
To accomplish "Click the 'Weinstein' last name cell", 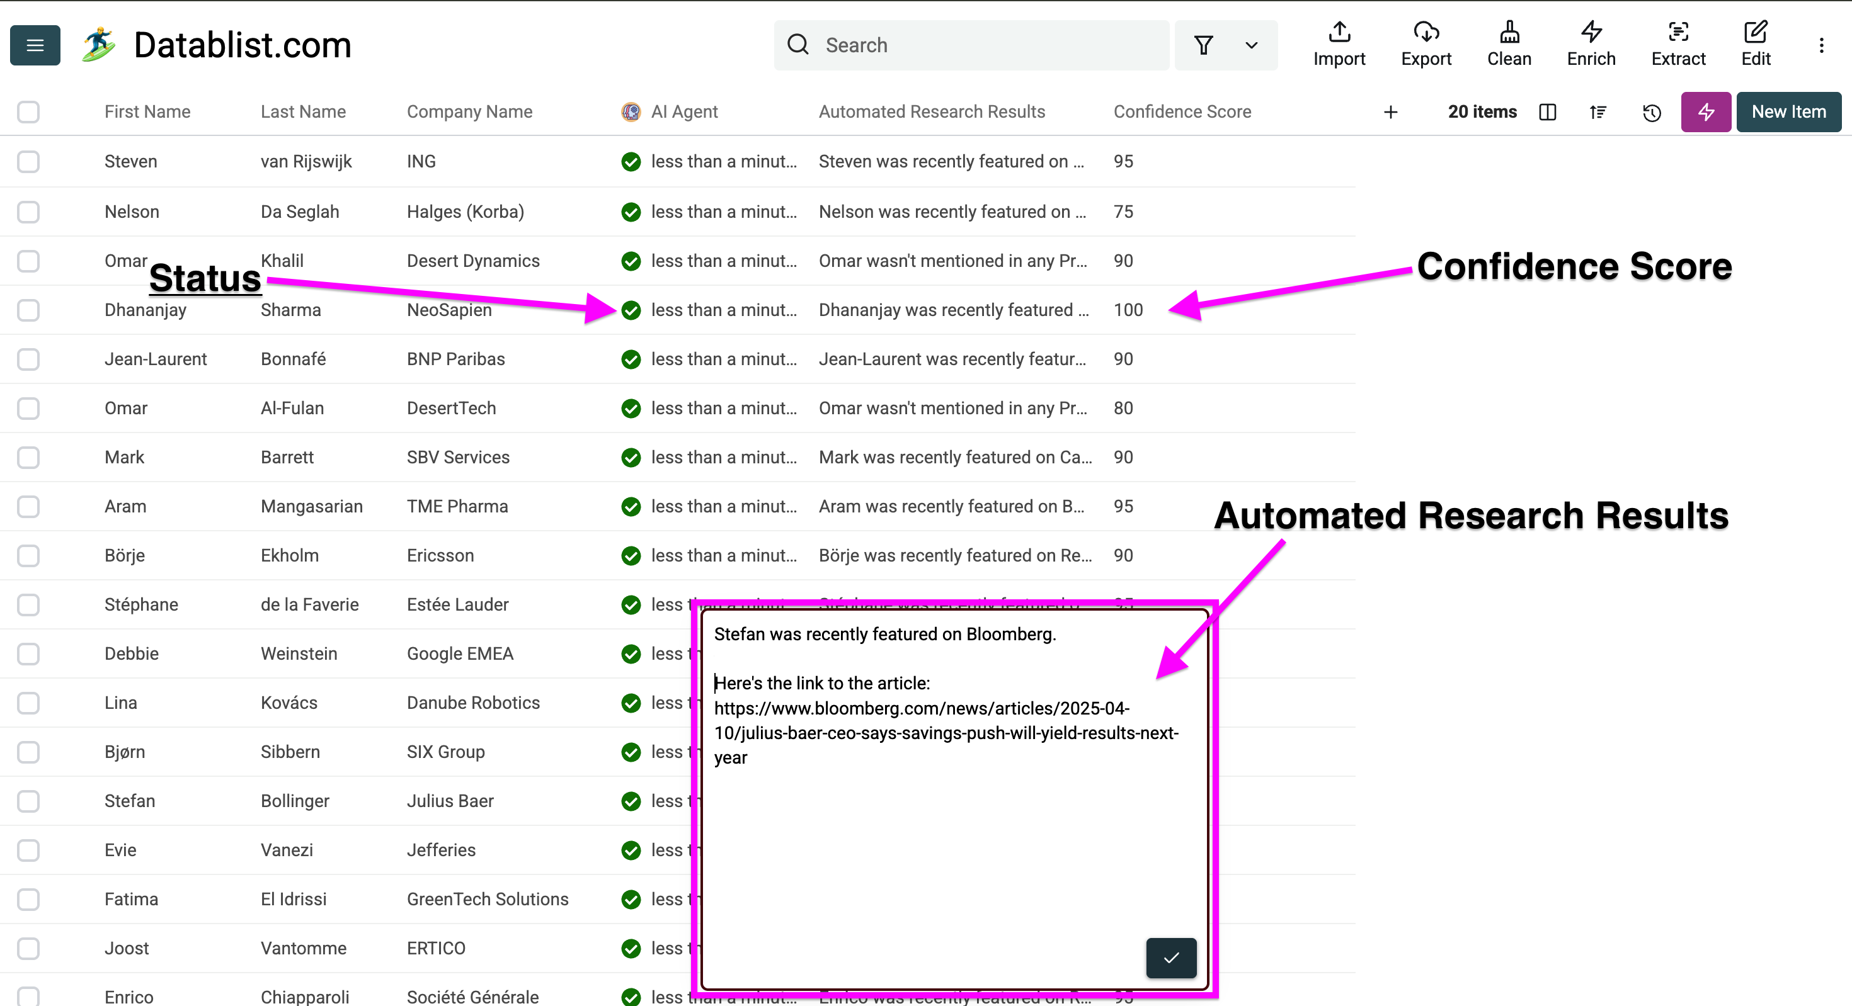I will click(x=299, y=654).
